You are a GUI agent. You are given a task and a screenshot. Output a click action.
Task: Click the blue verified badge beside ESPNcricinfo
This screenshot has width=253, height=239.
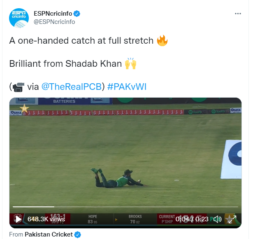[x=77, y=14]
